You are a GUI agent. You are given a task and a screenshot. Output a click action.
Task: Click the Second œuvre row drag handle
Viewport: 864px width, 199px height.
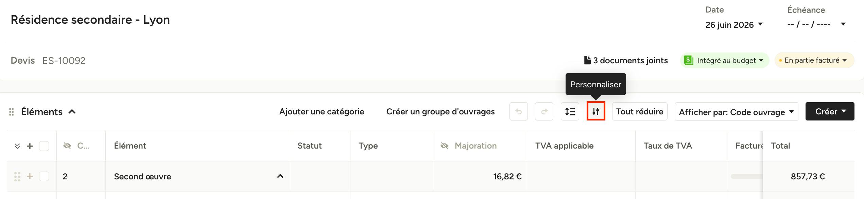[x=17, y=176]
